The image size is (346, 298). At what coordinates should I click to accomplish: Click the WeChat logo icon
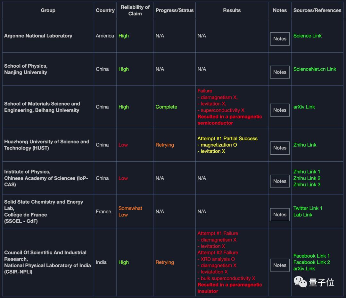(301, 282)
